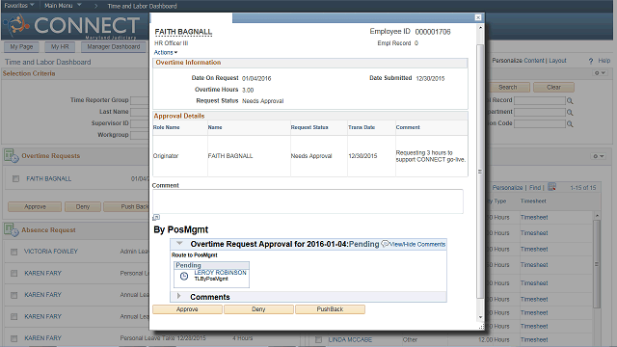
Task: Expand the Comments section
Action: click(x=179, y=296)
